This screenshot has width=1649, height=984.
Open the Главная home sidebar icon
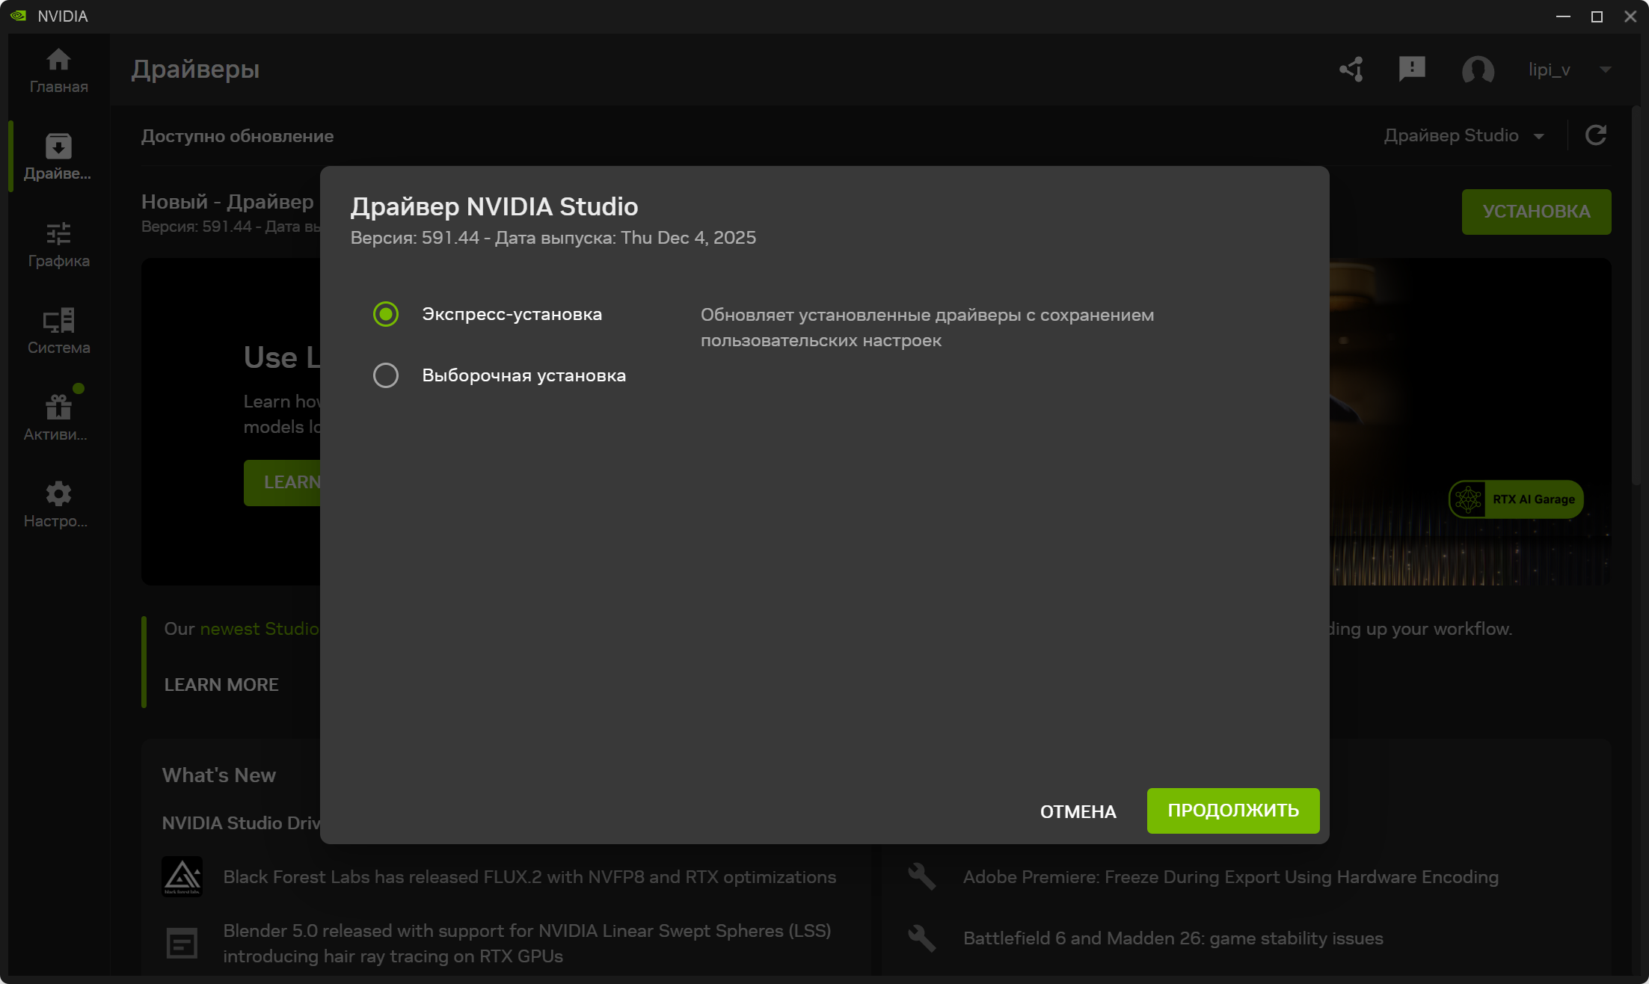(58, 70)
